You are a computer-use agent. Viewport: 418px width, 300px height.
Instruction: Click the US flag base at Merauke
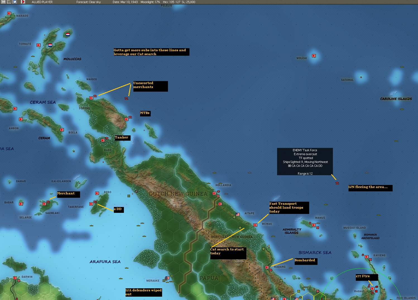(x=167, y=278)
